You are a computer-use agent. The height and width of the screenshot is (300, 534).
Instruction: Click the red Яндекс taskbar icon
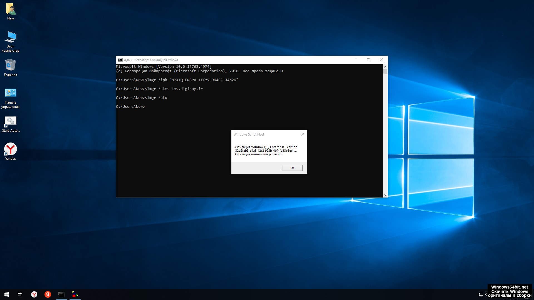click(x=48, y=294)
